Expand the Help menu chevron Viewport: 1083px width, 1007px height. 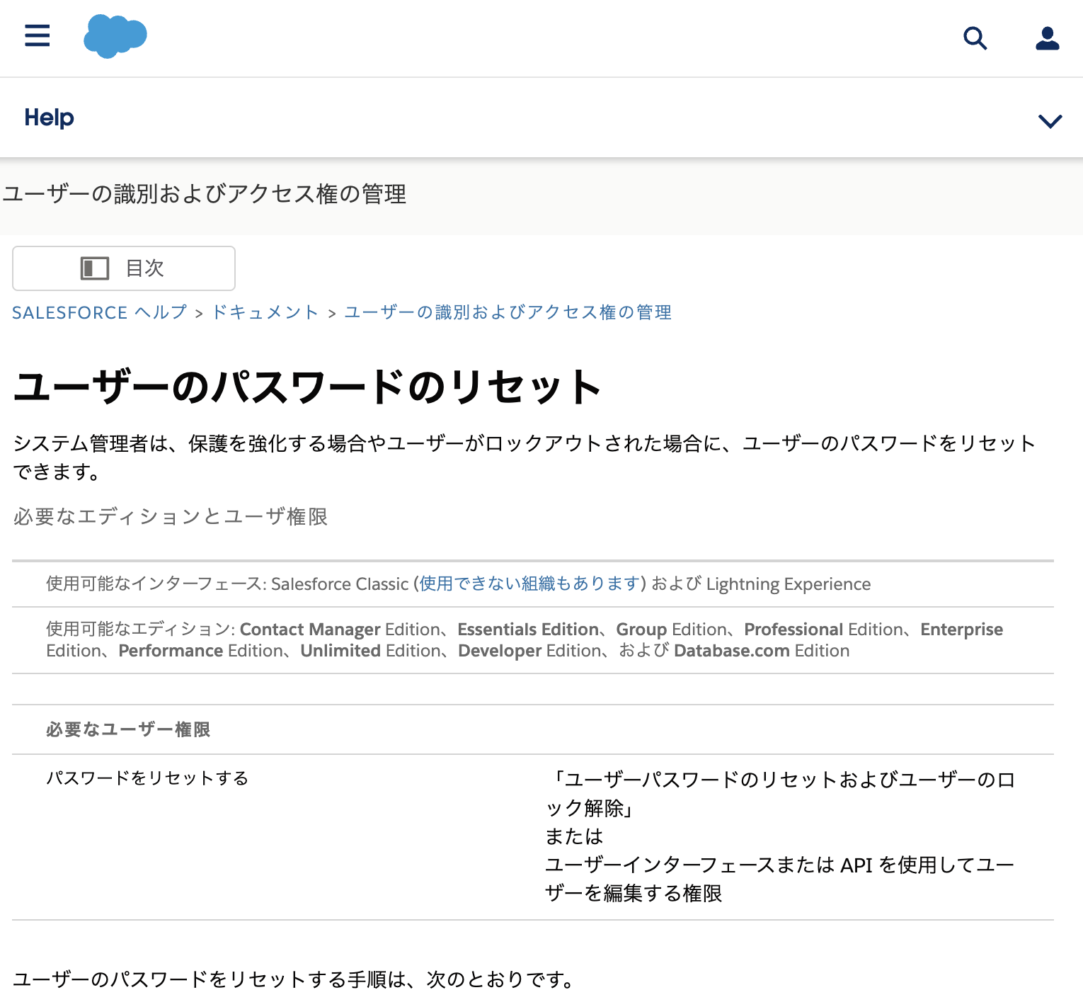pyautogui.click(x=1050, y=121)
